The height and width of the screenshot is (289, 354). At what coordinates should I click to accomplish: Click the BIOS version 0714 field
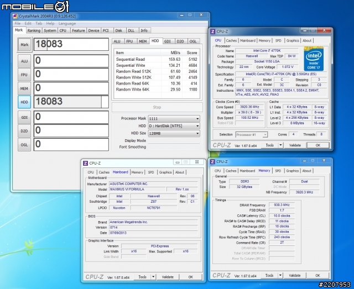pyautogui.click(x=154, y=228)
